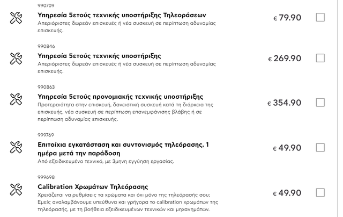Tick the Calibration Χρωμάτων Τηλεόρασης checkbox
343x217 pixels.
tap(320, 192)
